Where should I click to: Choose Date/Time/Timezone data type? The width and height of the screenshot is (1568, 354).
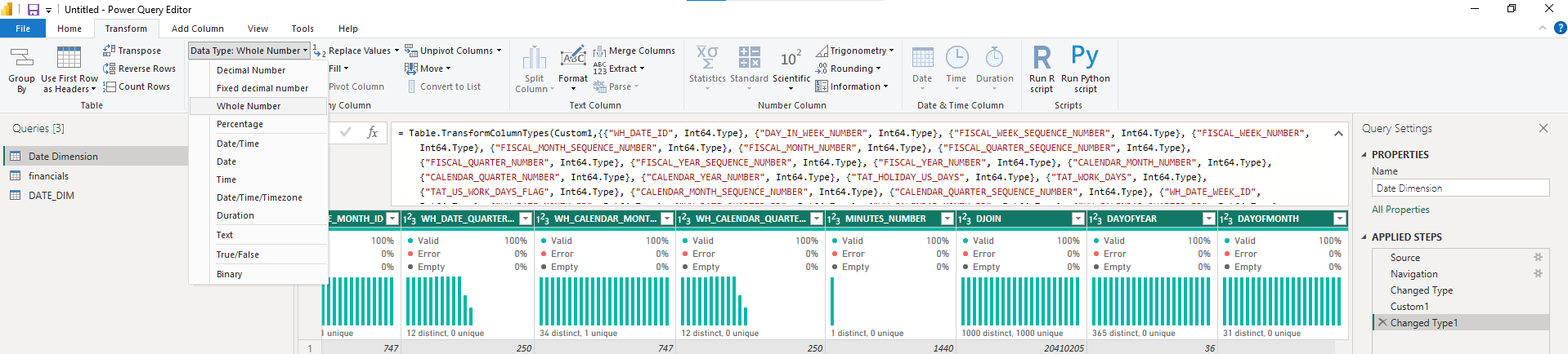(x=258, y=197)
